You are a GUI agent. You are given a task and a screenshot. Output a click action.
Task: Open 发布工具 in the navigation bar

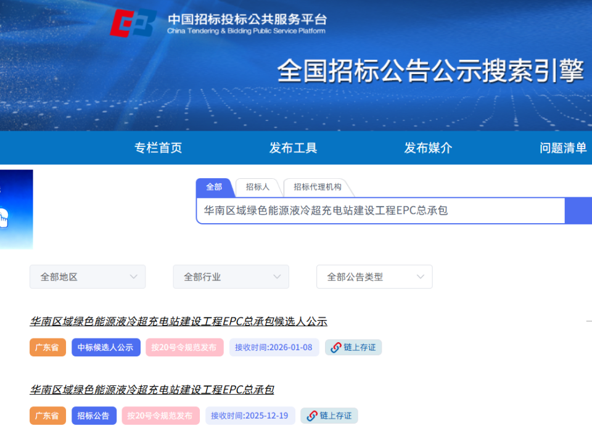coord(294,147)
